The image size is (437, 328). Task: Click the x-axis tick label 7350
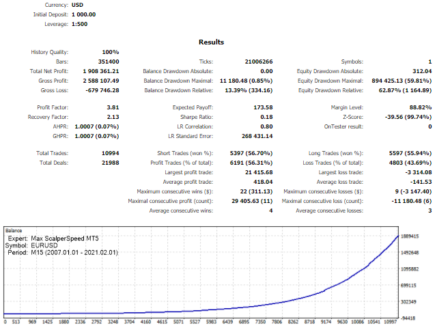pos(260,322)
